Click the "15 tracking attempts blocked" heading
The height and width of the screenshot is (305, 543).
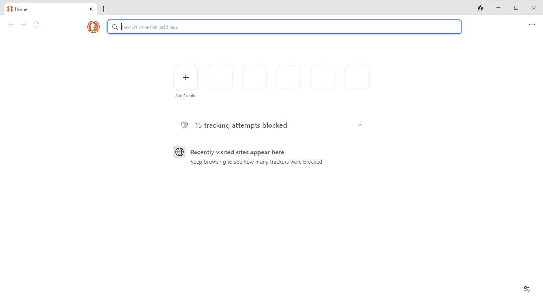(x=241, y=125)
